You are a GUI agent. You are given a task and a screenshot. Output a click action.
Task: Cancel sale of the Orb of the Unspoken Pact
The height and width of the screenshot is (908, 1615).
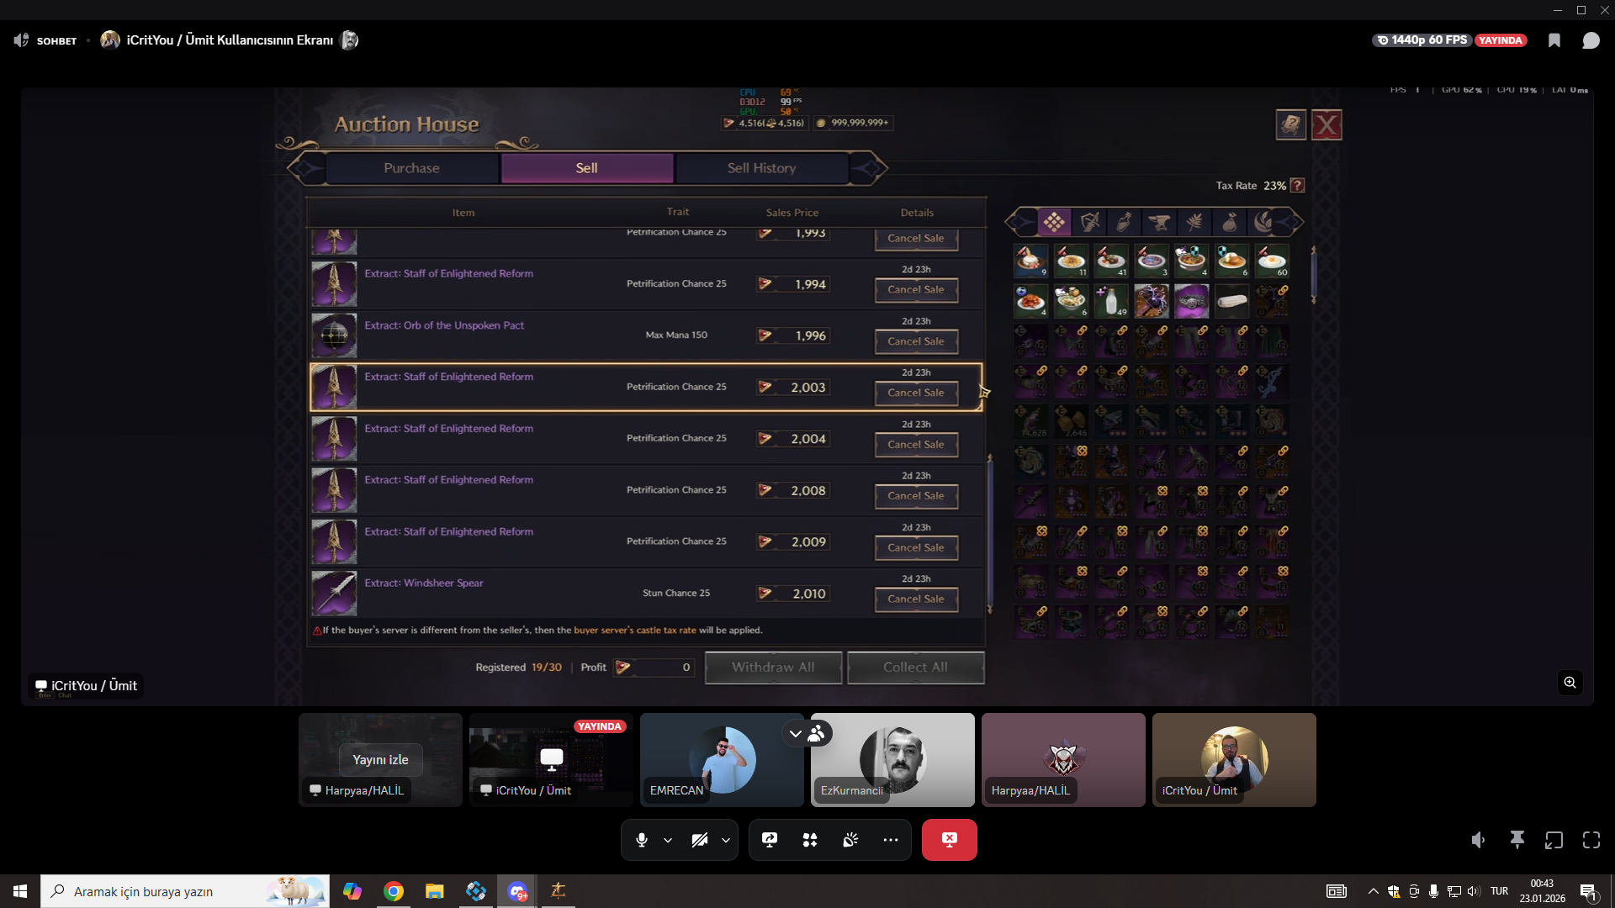[916, 341]
